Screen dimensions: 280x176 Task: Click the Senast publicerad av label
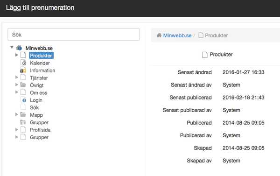coord(187,110)
